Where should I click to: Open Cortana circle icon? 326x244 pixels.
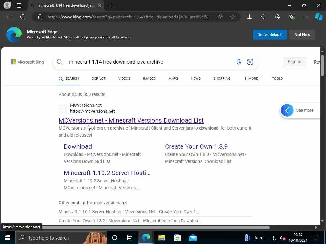pos(115,238)
